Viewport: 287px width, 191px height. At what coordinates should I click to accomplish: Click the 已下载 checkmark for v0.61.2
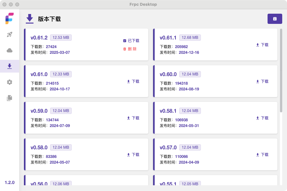[x=131, y=40]
